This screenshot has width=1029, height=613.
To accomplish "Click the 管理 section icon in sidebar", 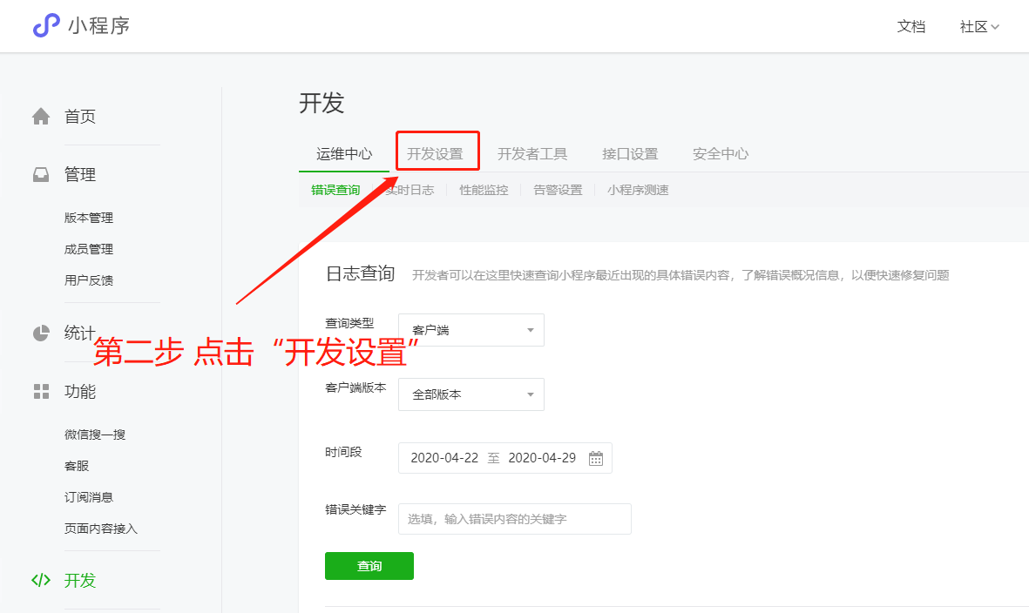I will tap(40, 173).
